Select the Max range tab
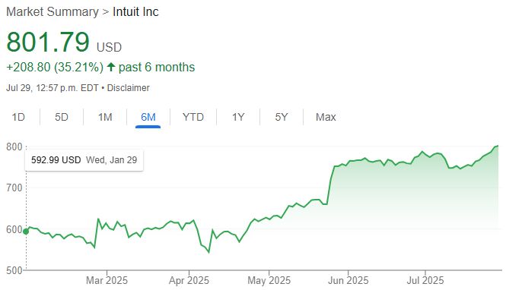Image resolution: width=506 pixels, height=290 pixels. tap(326, 117)
